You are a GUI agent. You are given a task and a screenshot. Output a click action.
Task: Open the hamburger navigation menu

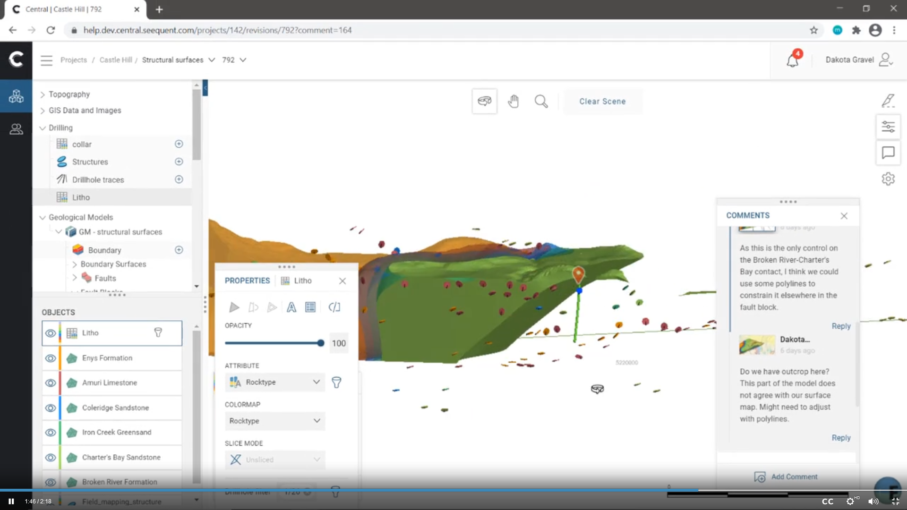tap(46, 60)
